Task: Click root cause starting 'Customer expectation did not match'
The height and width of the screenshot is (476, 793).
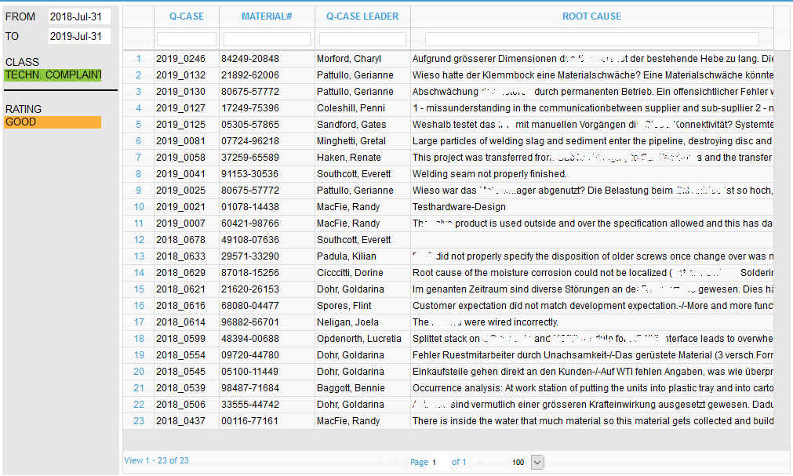Action: (591, 306)
